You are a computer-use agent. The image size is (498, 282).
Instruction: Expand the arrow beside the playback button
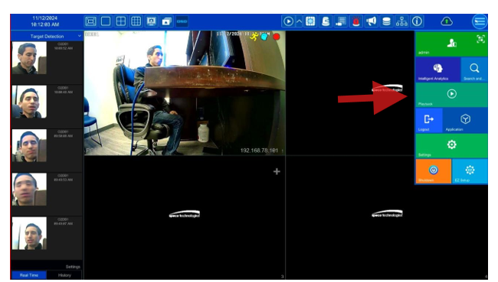pos(299,21)
